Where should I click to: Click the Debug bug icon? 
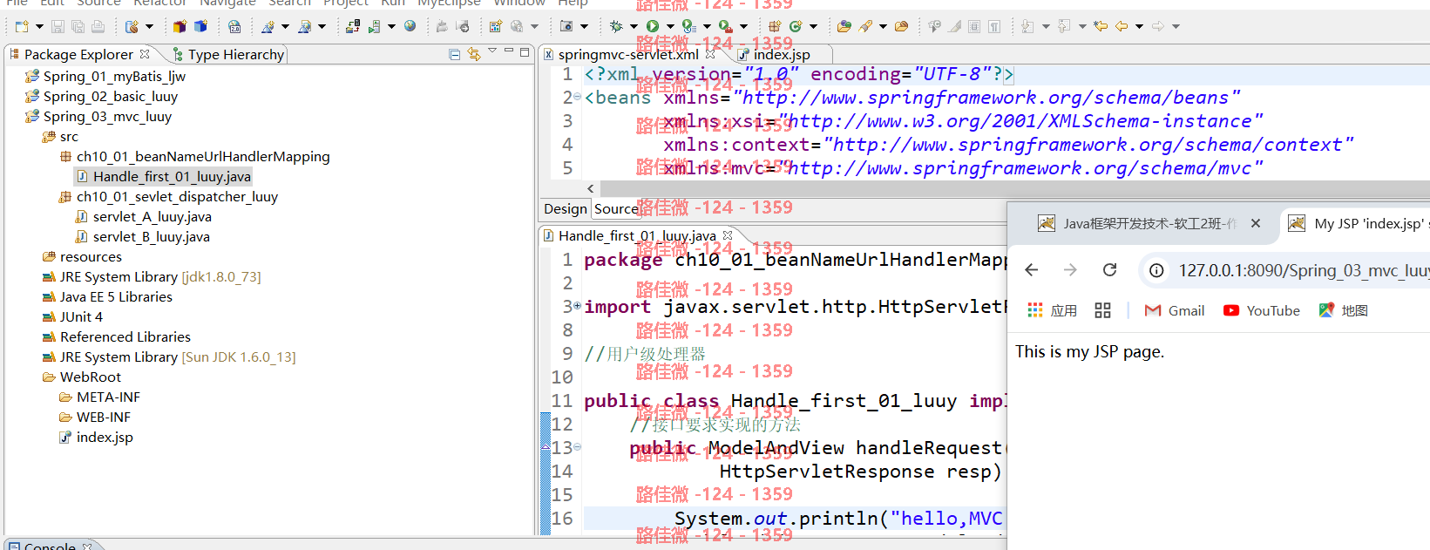(617, 26)
